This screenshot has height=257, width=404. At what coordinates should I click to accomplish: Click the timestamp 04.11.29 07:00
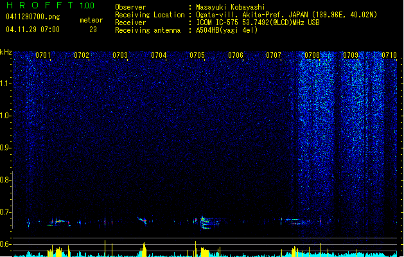[x=33, y=30]
